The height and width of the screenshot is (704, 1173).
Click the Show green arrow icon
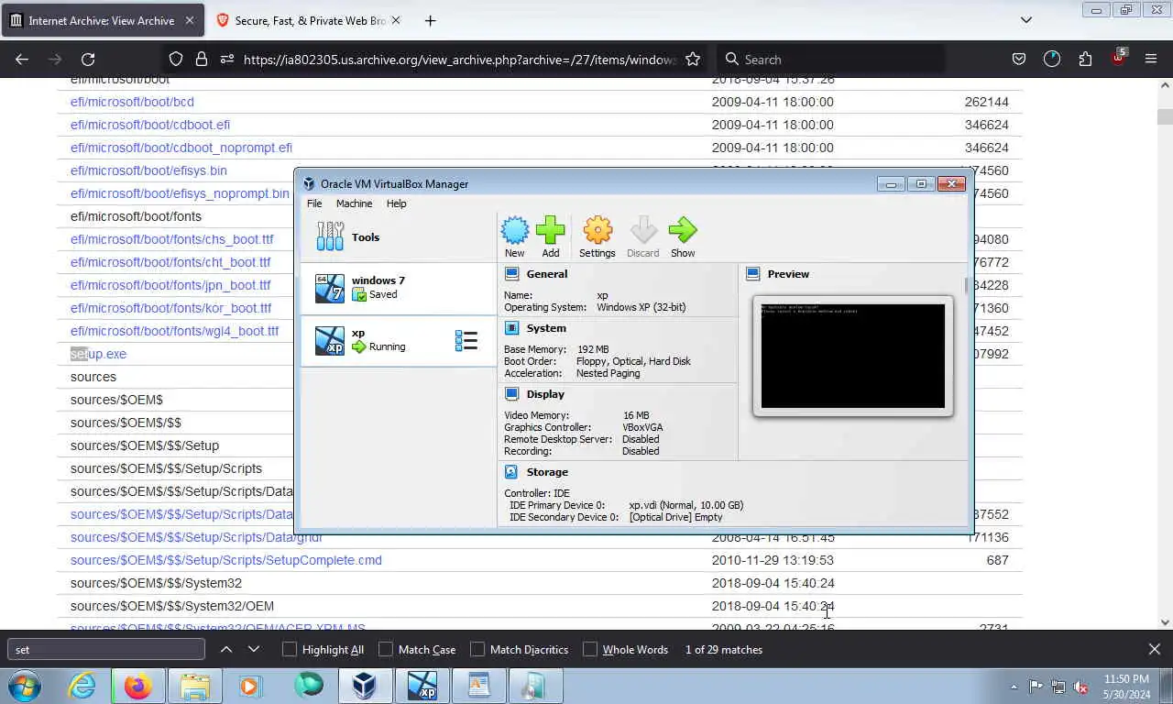tap(683, 236)
